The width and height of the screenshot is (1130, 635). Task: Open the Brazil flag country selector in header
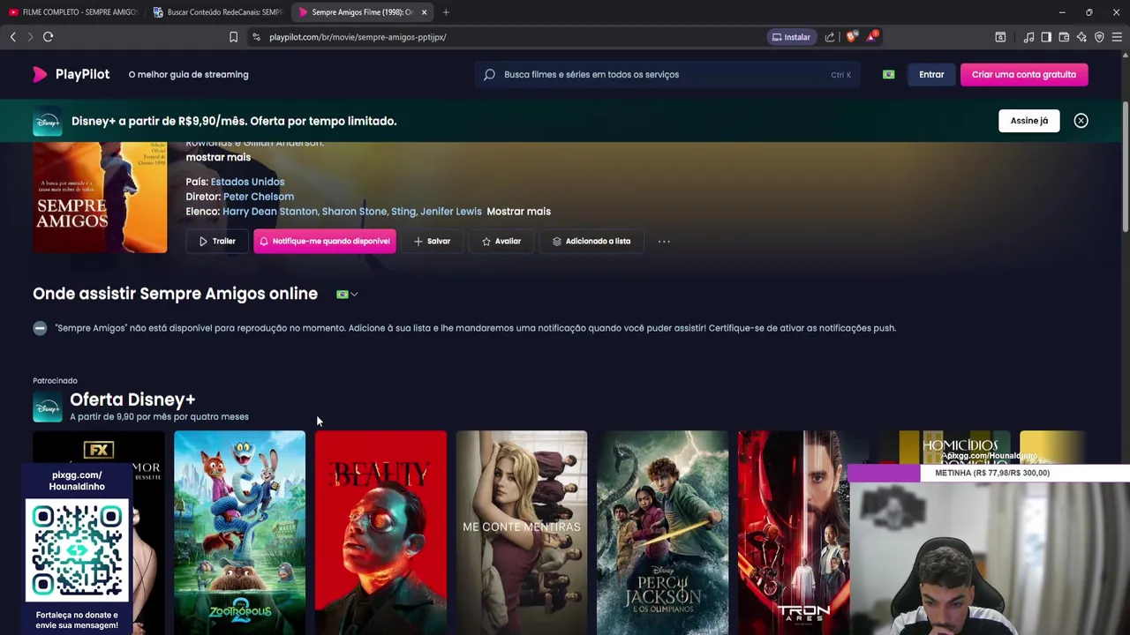[888, 75]
